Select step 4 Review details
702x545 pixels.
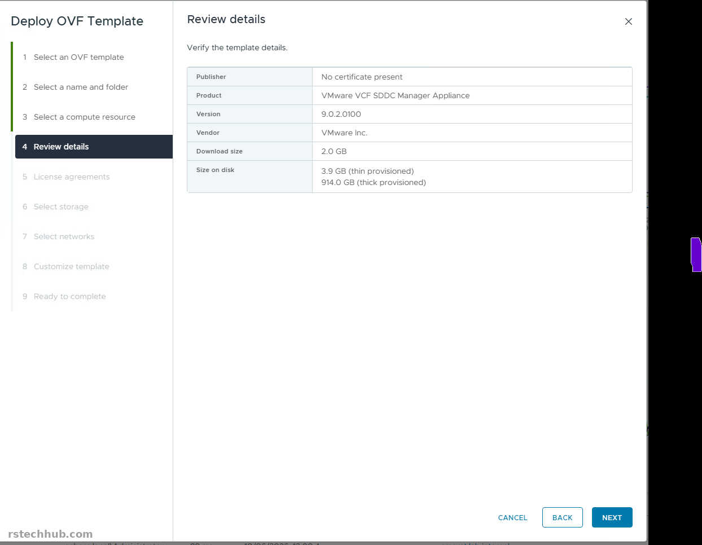click(94, 147)
